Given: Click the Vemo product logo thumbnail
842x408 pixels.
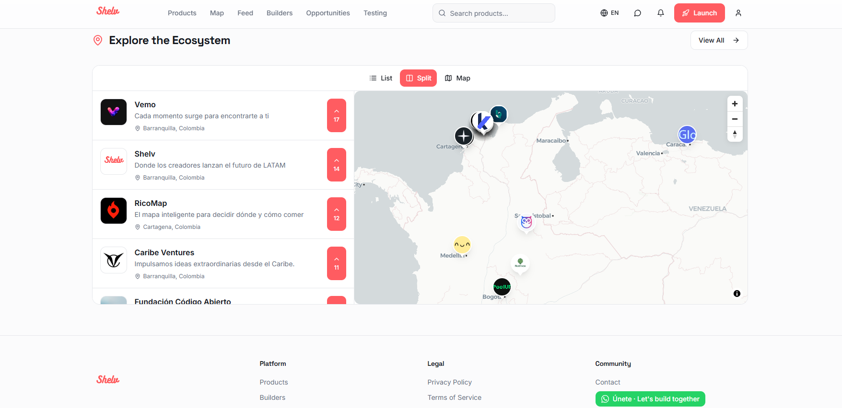Looking at the screenshot, I should [114, 112].
